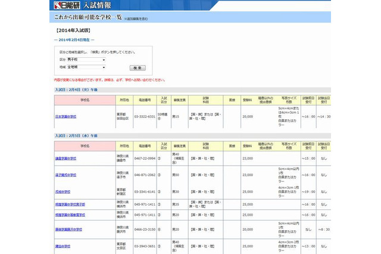Viewport: 381px width, 254px height.
Task: Click the 入試日：2月4日（火）午後 section header
Action: click(x=76, y=90)
